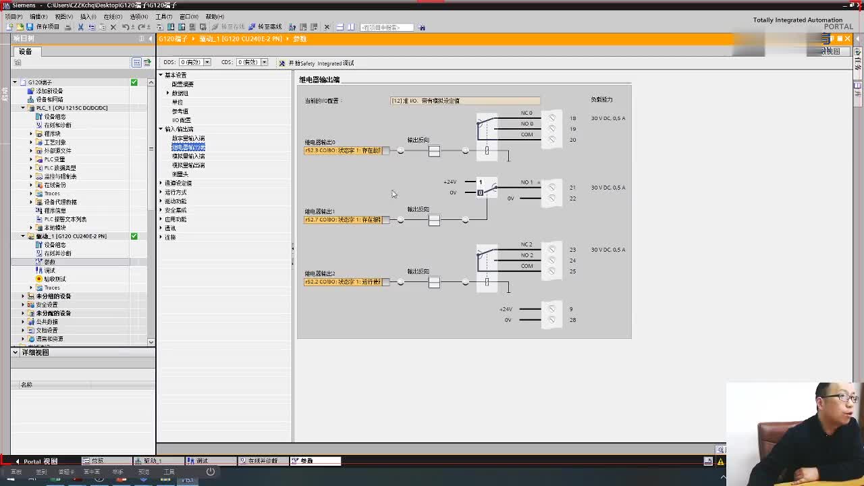Viewport: 864px width, 486px height.
Task: Click the Split editor vertically icon
Action: tap(350, 27)
